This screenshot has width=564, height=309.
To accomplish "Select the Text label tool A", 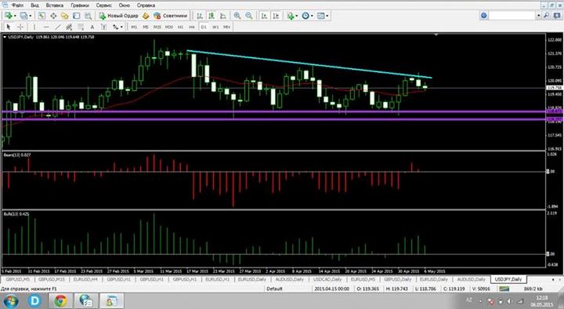I will tap(92, 27).
